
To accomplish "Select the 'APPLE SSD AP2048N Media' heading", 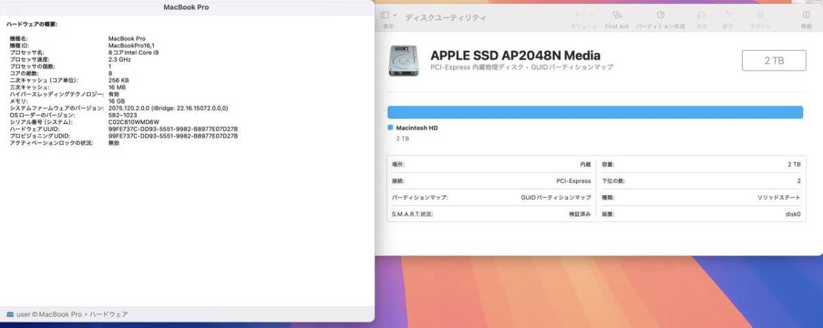I will coord(515,55).
